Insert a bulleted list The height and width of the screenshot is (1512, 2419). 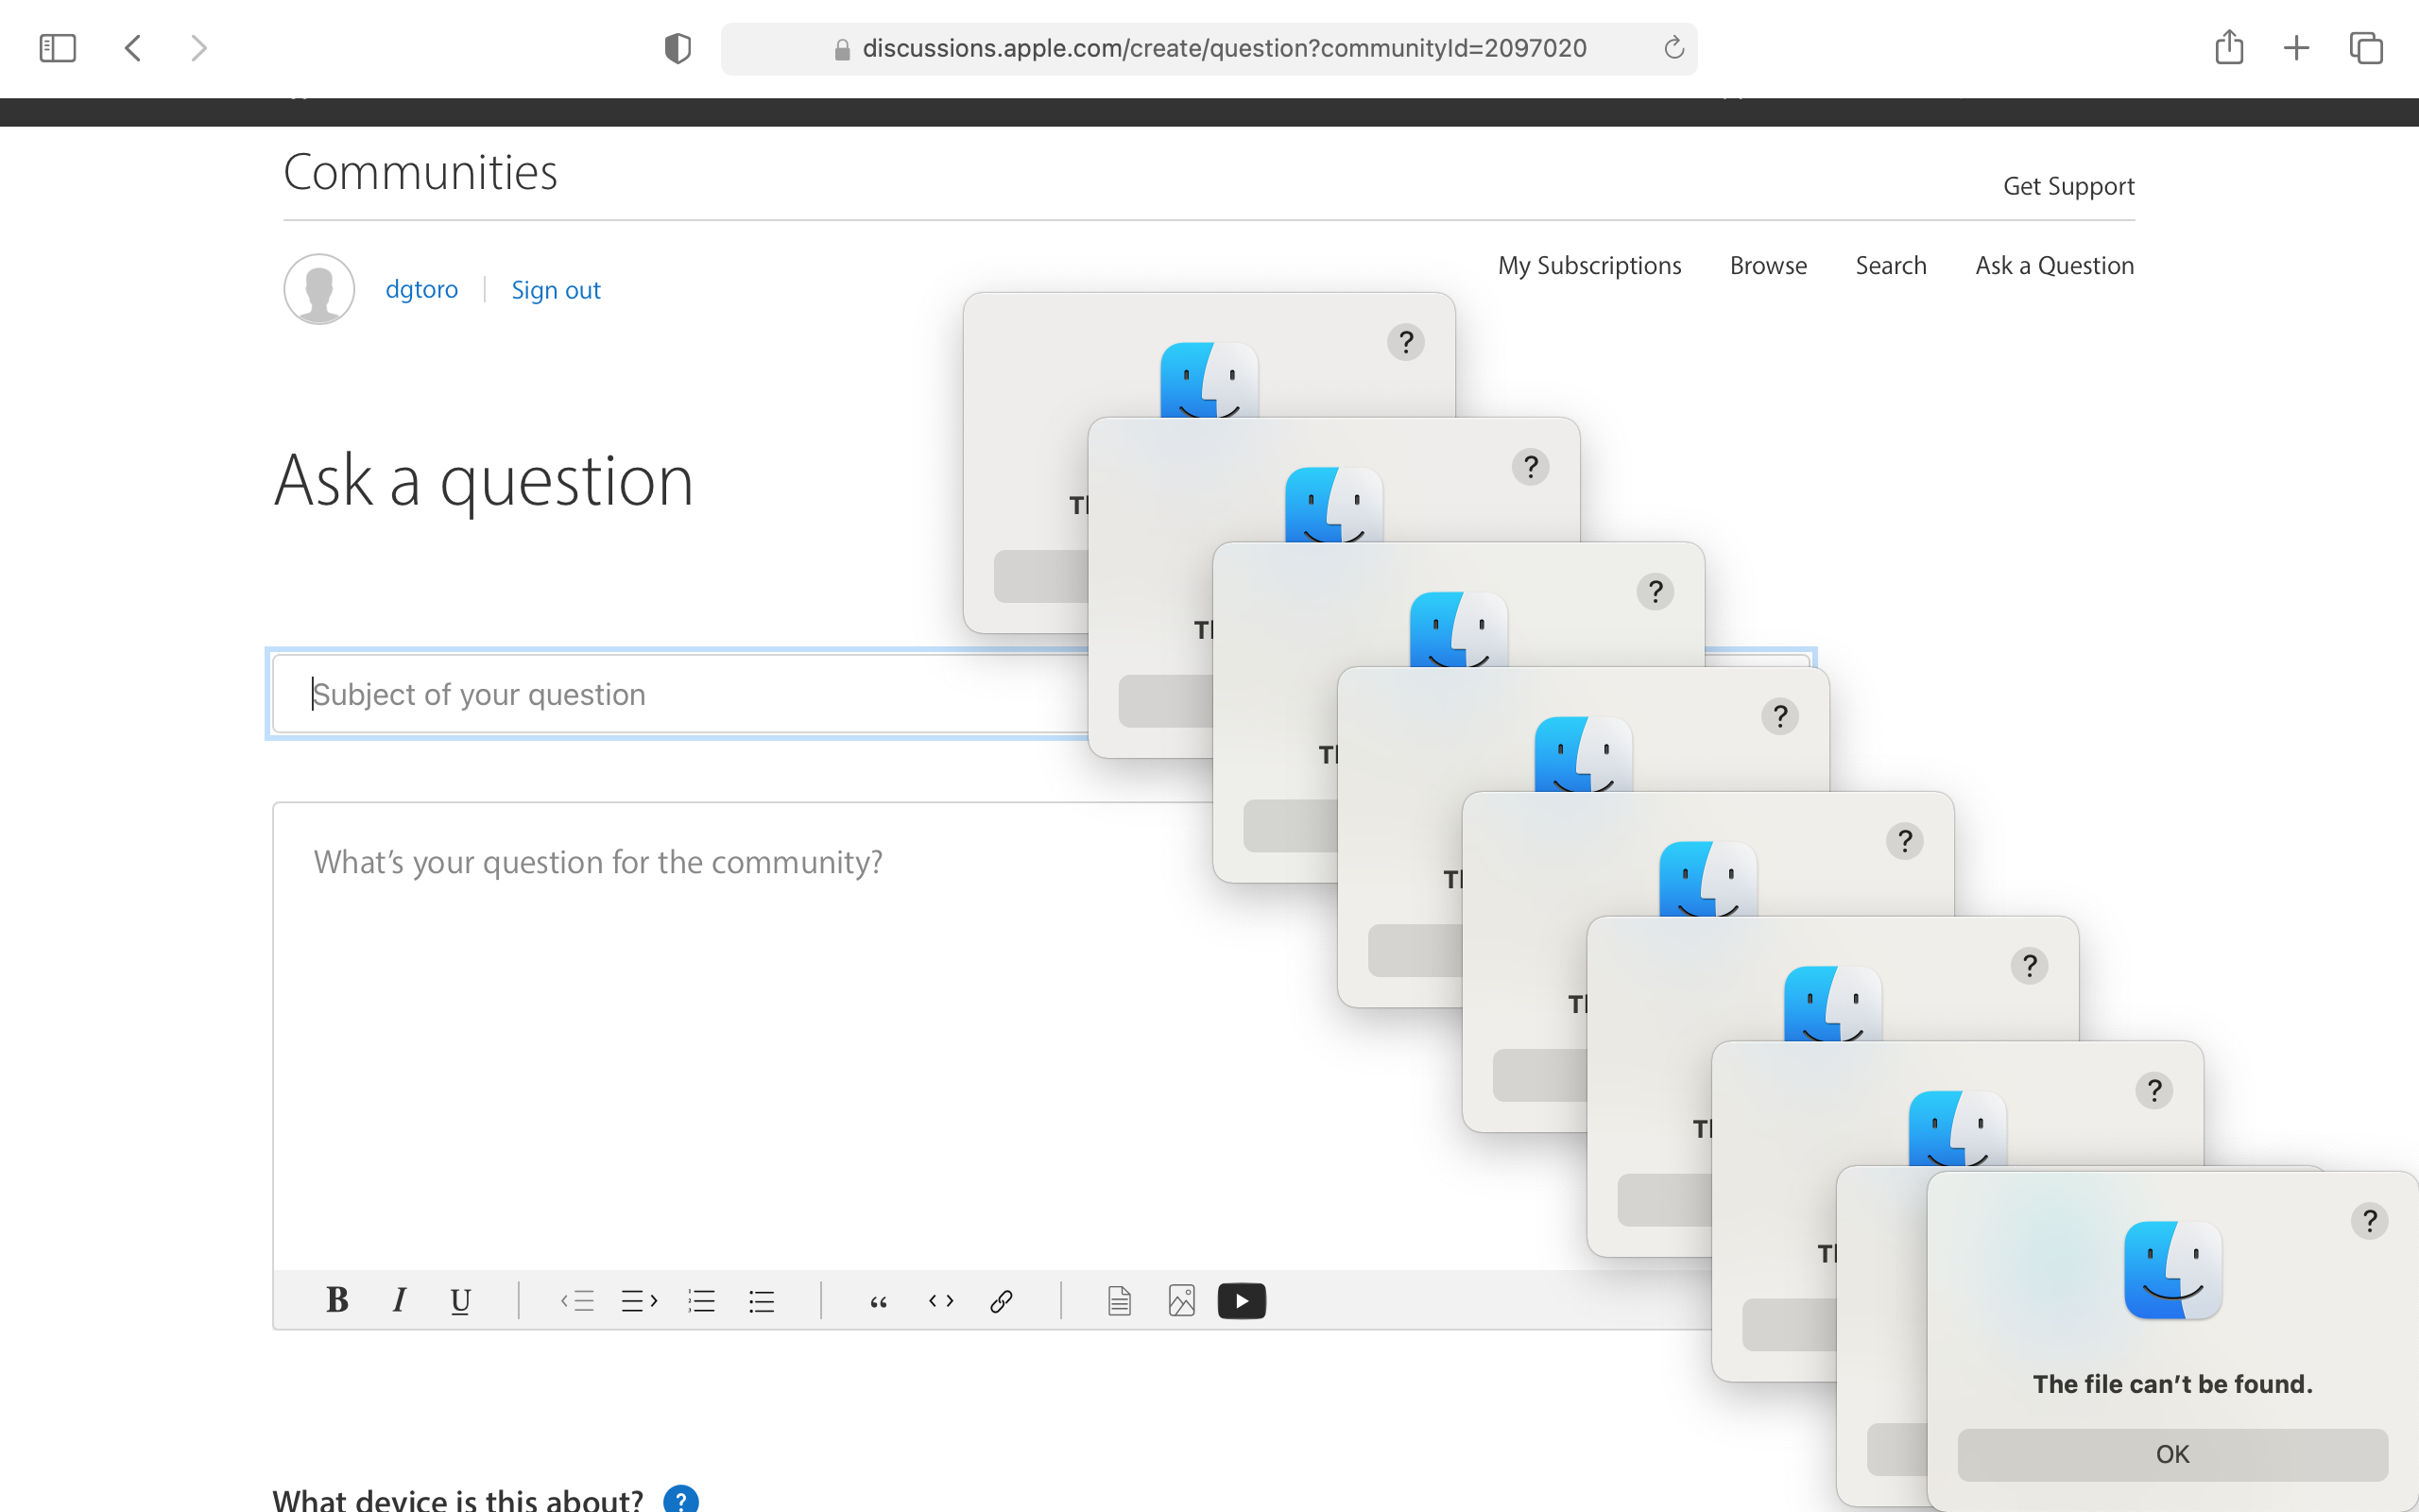(762, 1300)
